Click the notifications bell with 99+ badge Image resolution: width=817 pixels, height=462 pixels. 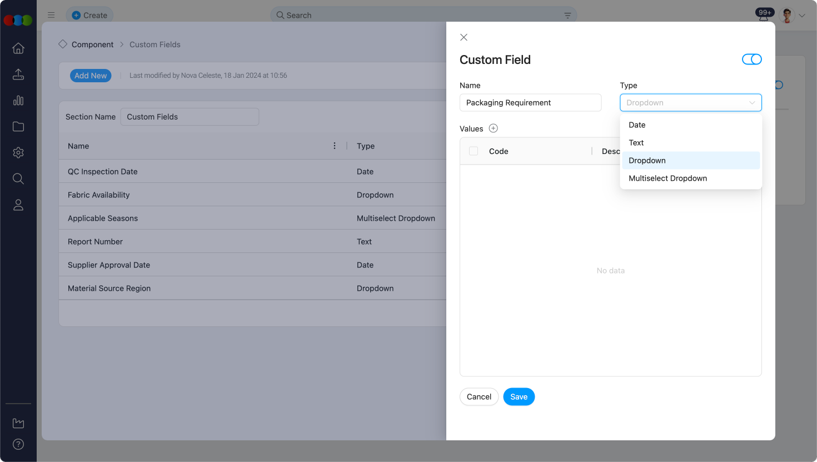click(764, 15)
